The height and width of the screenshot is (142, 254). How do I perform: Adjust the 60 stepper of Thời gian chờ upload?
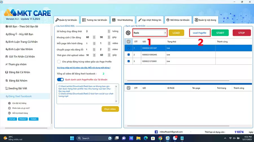click(109, 55)
